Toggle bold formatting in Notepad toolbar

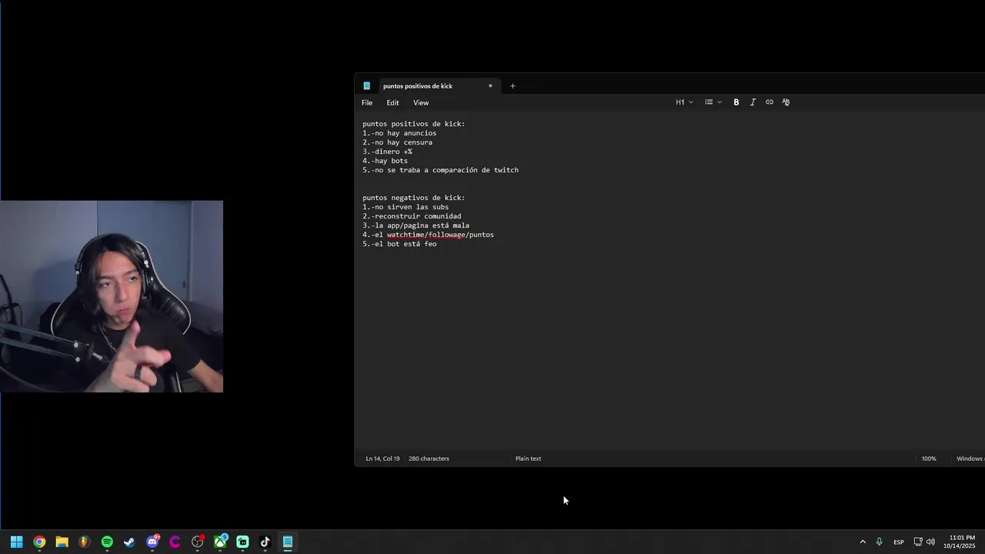tap(736, 102)
